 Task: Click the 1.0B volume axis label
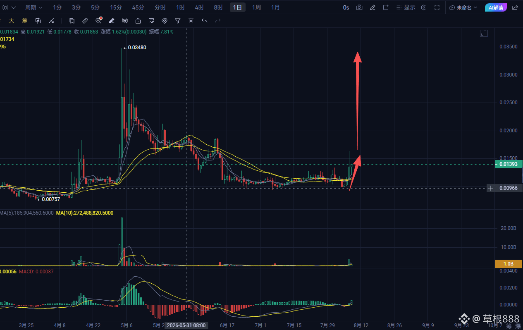click(x=508, y=263)
